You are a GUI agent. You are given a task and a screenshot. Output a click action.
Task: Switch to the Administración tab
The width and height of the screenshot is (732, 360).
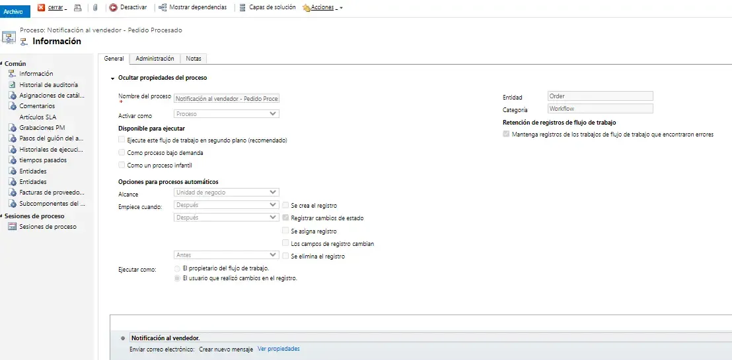coord(155,59)
